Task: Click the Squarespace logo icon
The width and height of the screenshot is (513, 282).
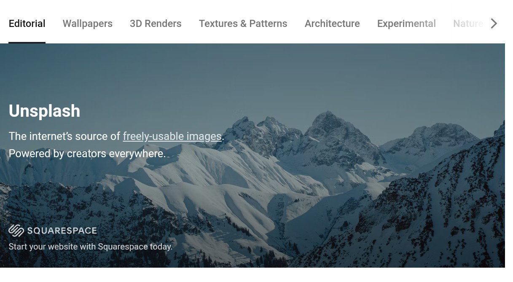Action: (x=16, y=231)
